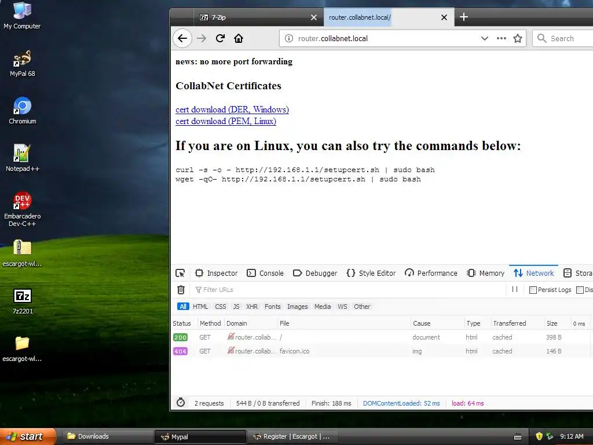Open a new browser tab
The image size is (593, 445).
coord(464,17)
